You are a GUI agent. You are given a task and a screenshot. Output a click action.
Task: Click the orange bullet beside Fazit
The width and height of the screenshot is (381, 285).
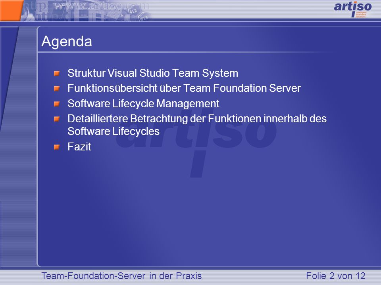click(x=57, y=147)
